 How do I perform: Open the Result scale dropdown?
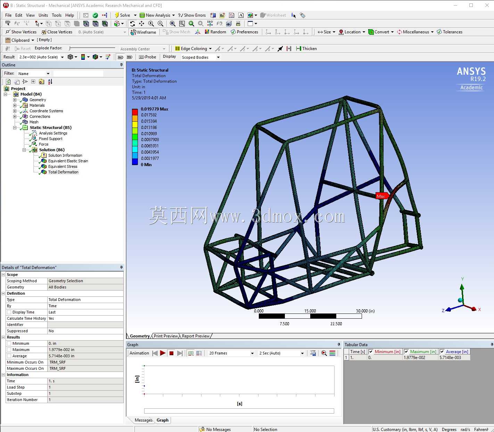point(62,57)
